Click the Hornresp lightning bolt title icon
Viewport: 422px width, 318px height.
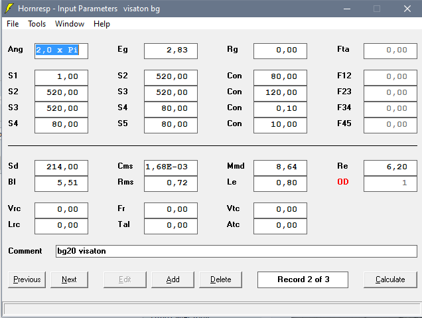(x=8, y=9)
